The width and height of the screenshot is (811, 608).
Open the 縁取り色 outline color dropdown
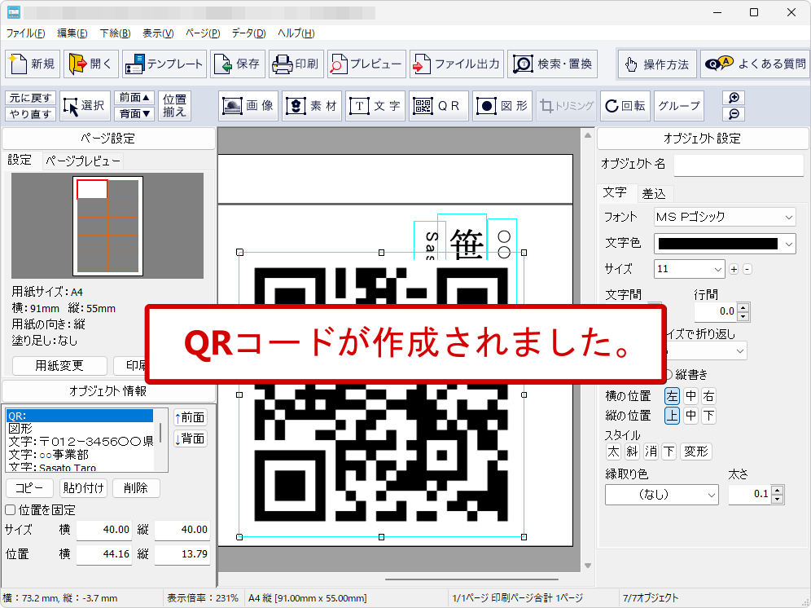pyautogui.click(x=712, y=495)
